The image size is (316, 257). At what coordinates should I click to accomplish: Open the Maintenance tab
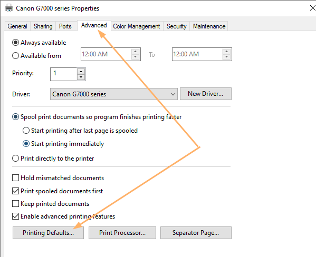(x=209, y=26)
